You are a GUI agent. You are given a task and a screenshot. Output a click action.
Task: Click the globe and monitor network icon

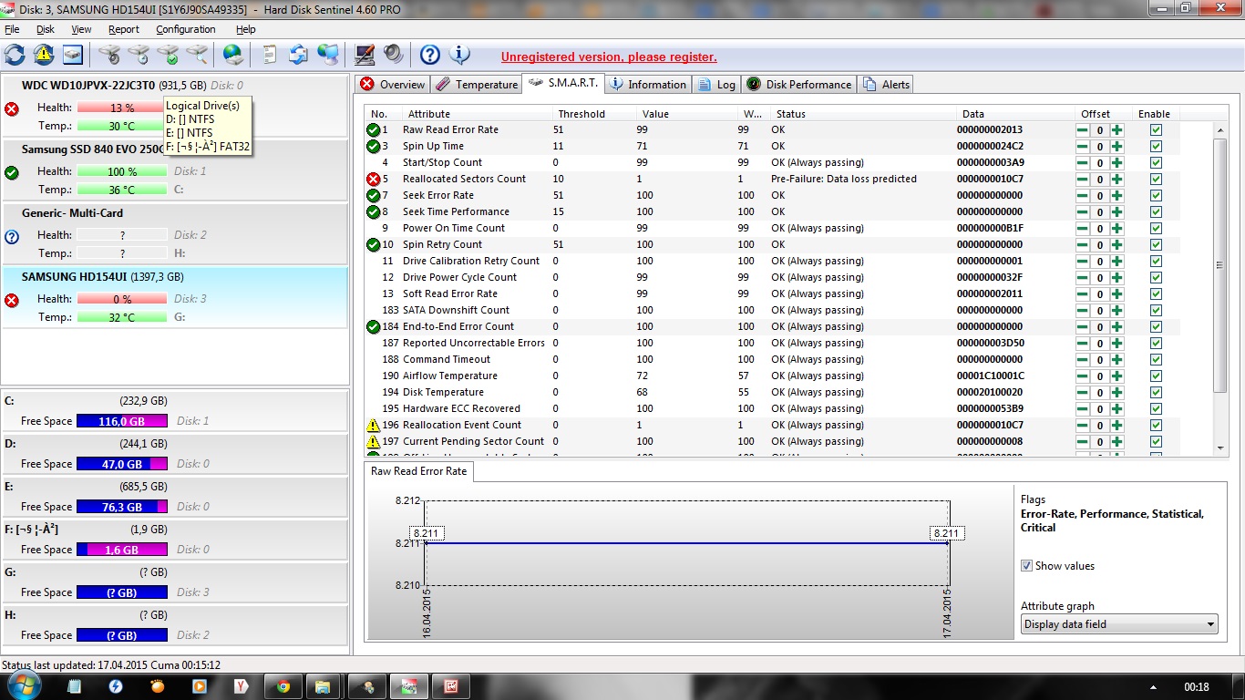click(x=327, y=55)
